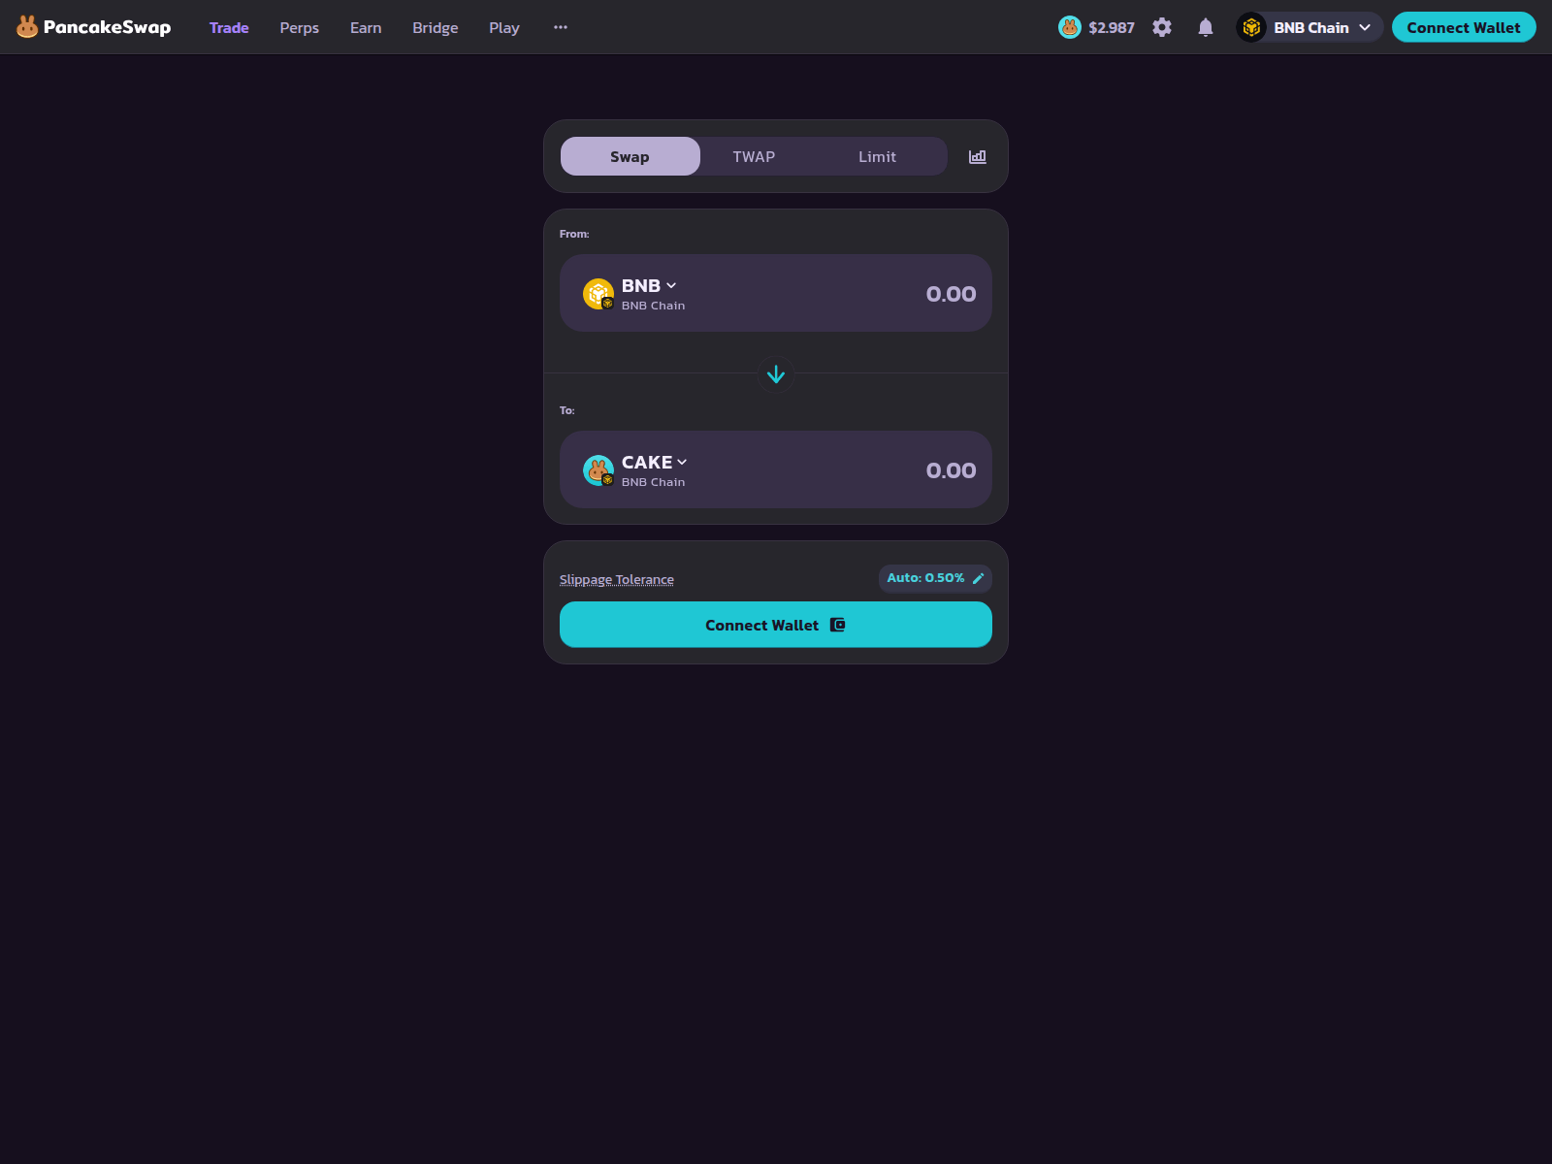The width and height of the screenshot is (1552, 1164).
Task: Click the From amount input field
Action: [x=951, y=294]
